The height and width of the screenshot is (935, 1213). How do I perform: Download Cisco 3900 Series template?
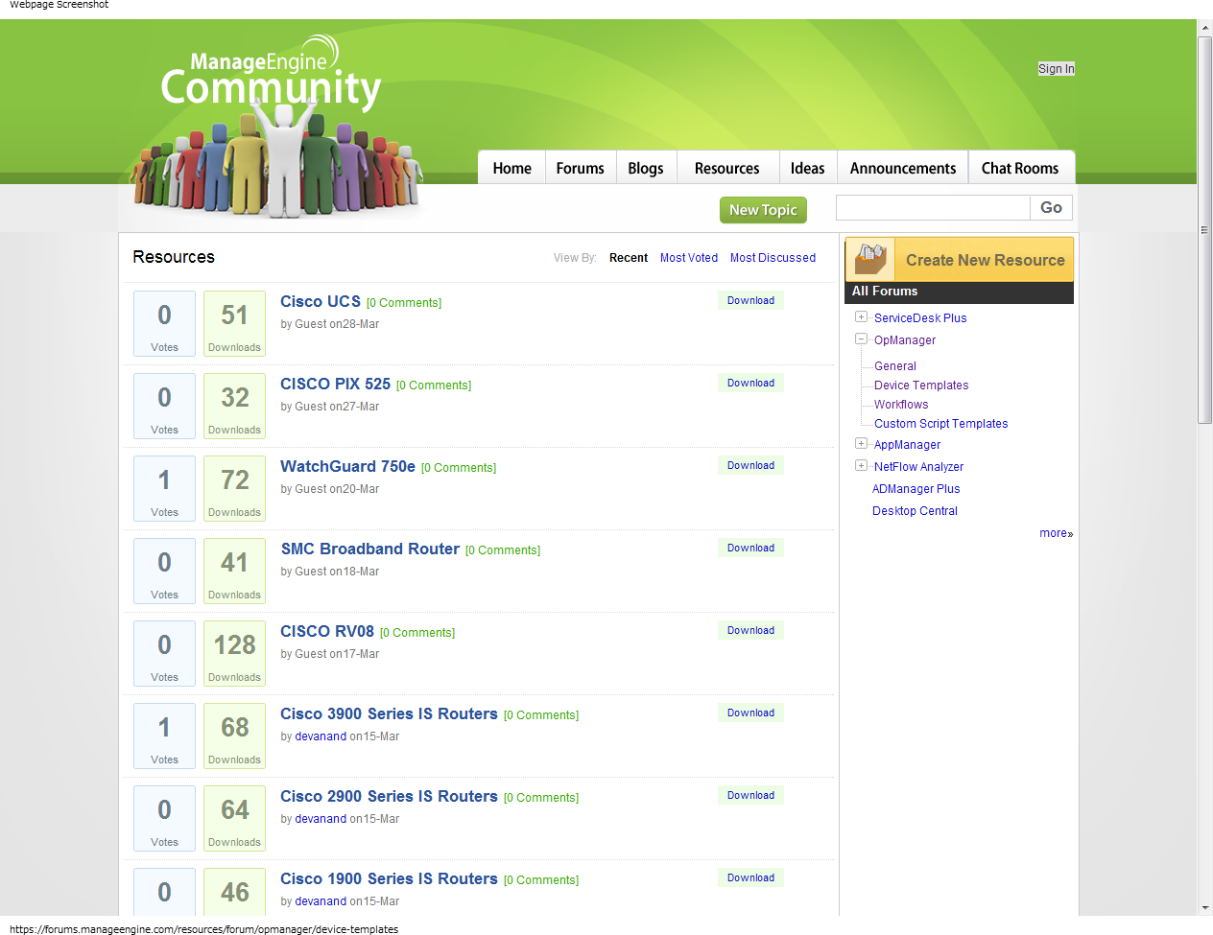click(750, 713)
